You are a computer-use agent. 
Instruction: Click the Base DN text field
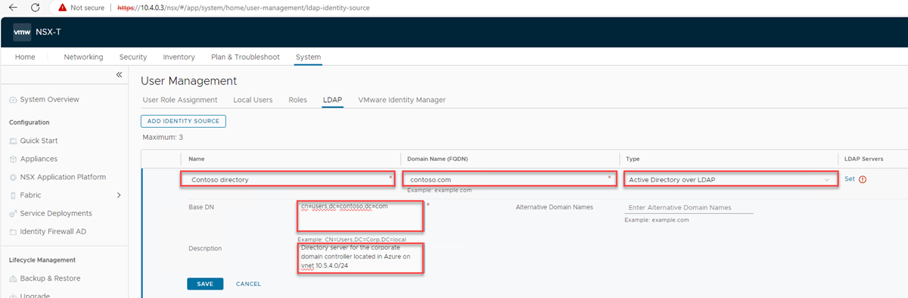[360, 216]
